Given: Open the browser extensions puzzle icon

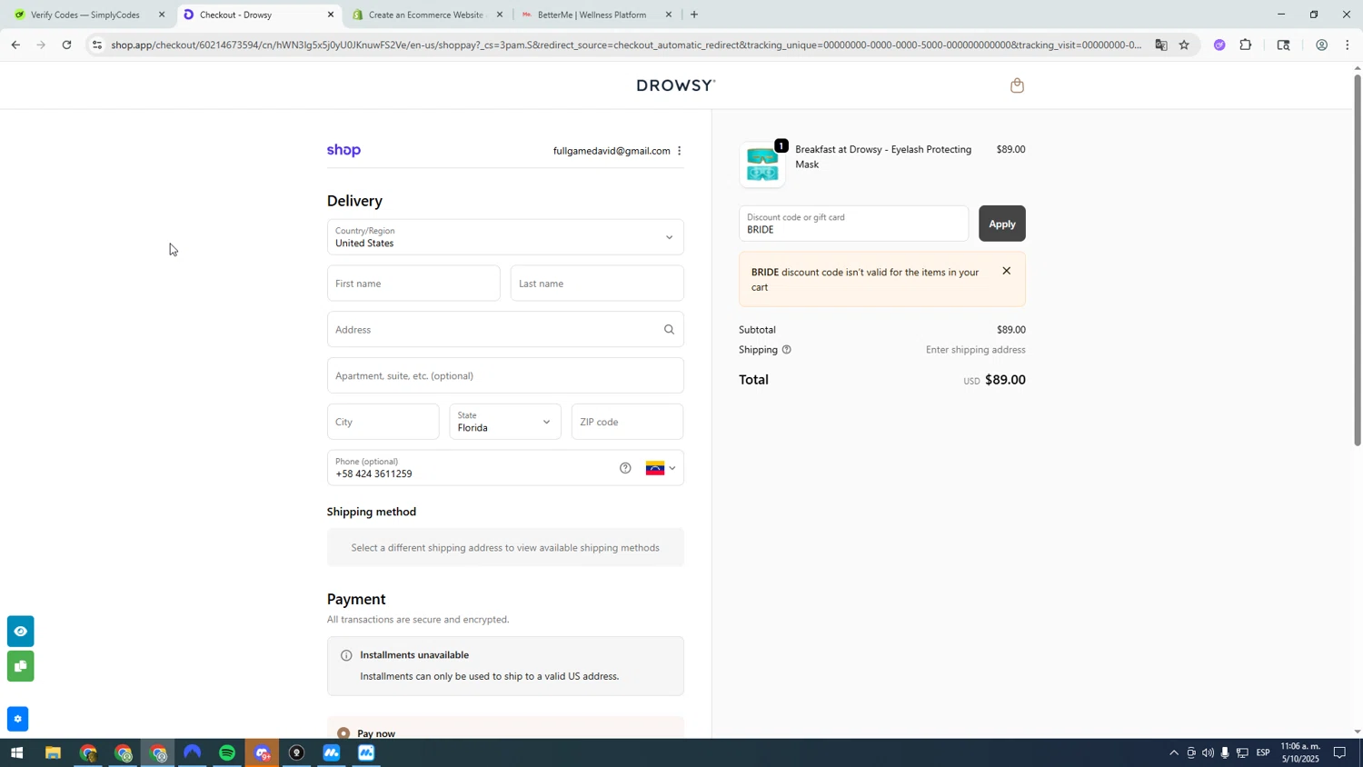Looking at the screenshot, I should click(x=1246, y=45).
